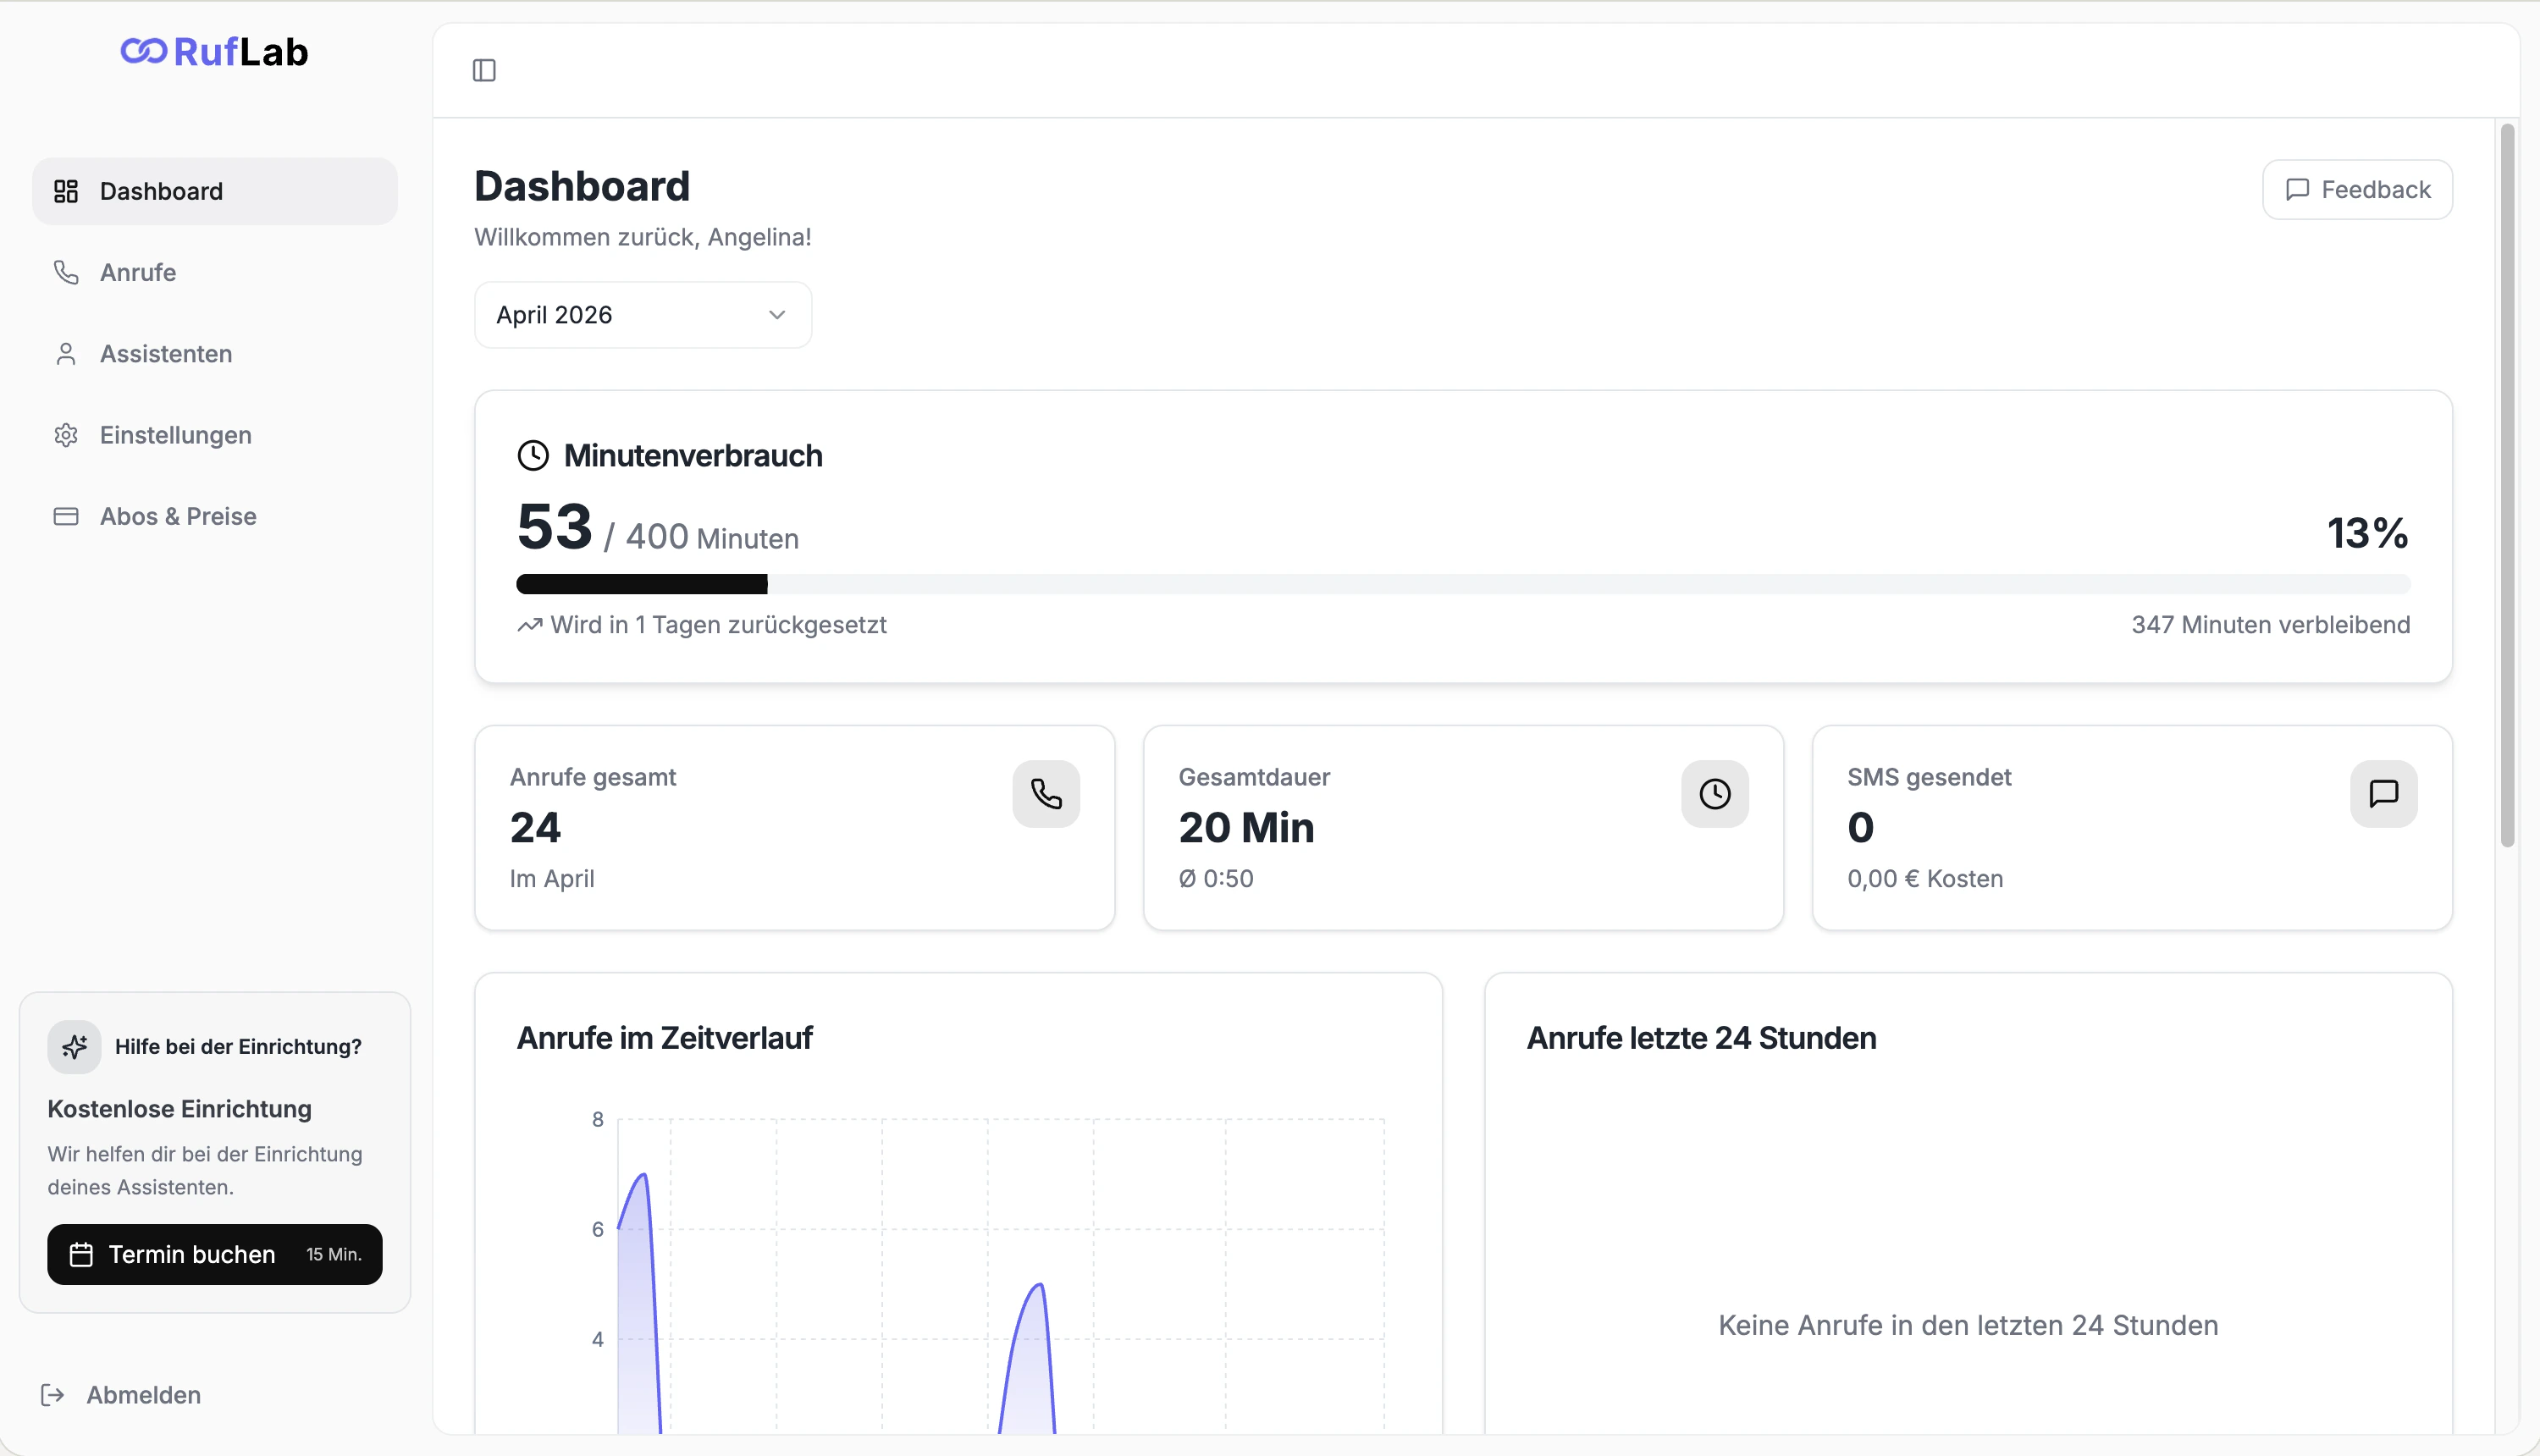
Task: Click the '0,00 € Kosten' text
Action: tap(1925, 879)
